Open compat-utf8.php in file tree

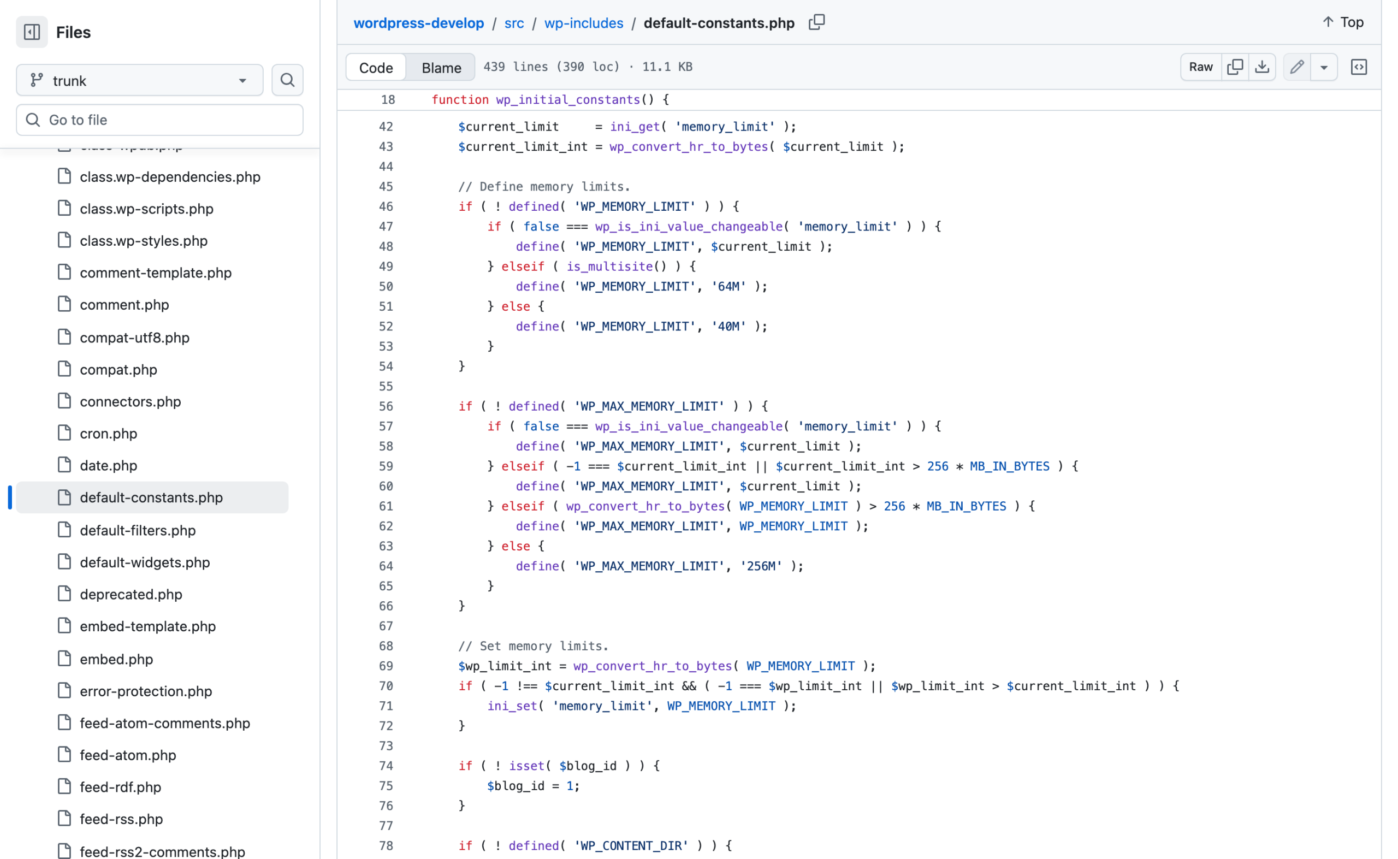152,337
